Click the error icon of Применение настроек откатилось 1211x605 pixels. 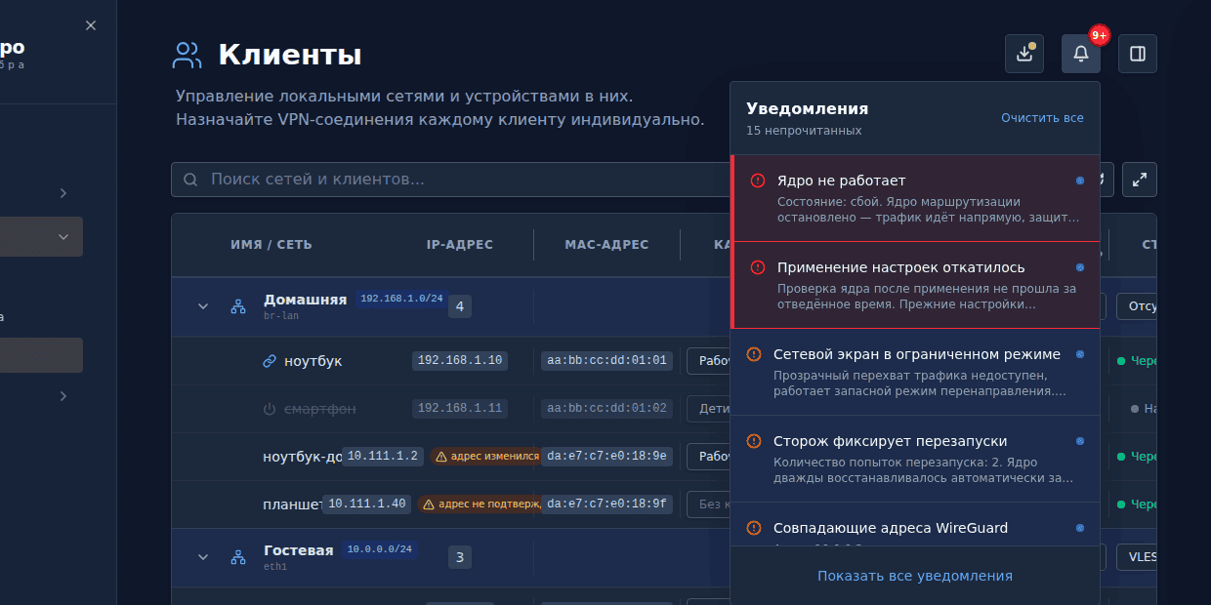(758, 267)
